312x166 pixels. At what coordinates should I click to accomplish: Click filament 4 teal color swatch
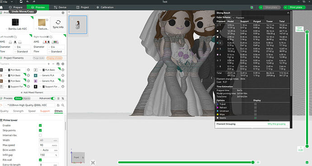click(36, 75)
